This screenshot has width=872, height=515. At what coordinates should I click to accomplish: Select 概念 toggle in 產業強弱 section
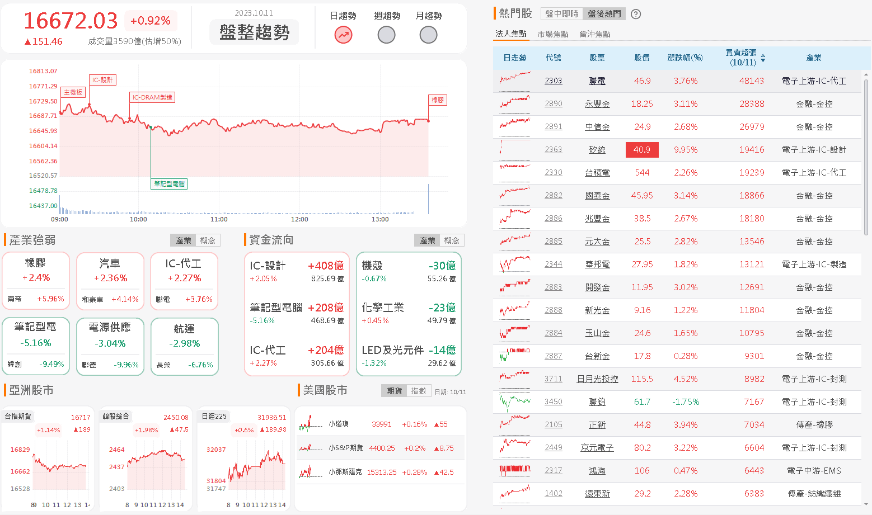(x=208, y=240)
